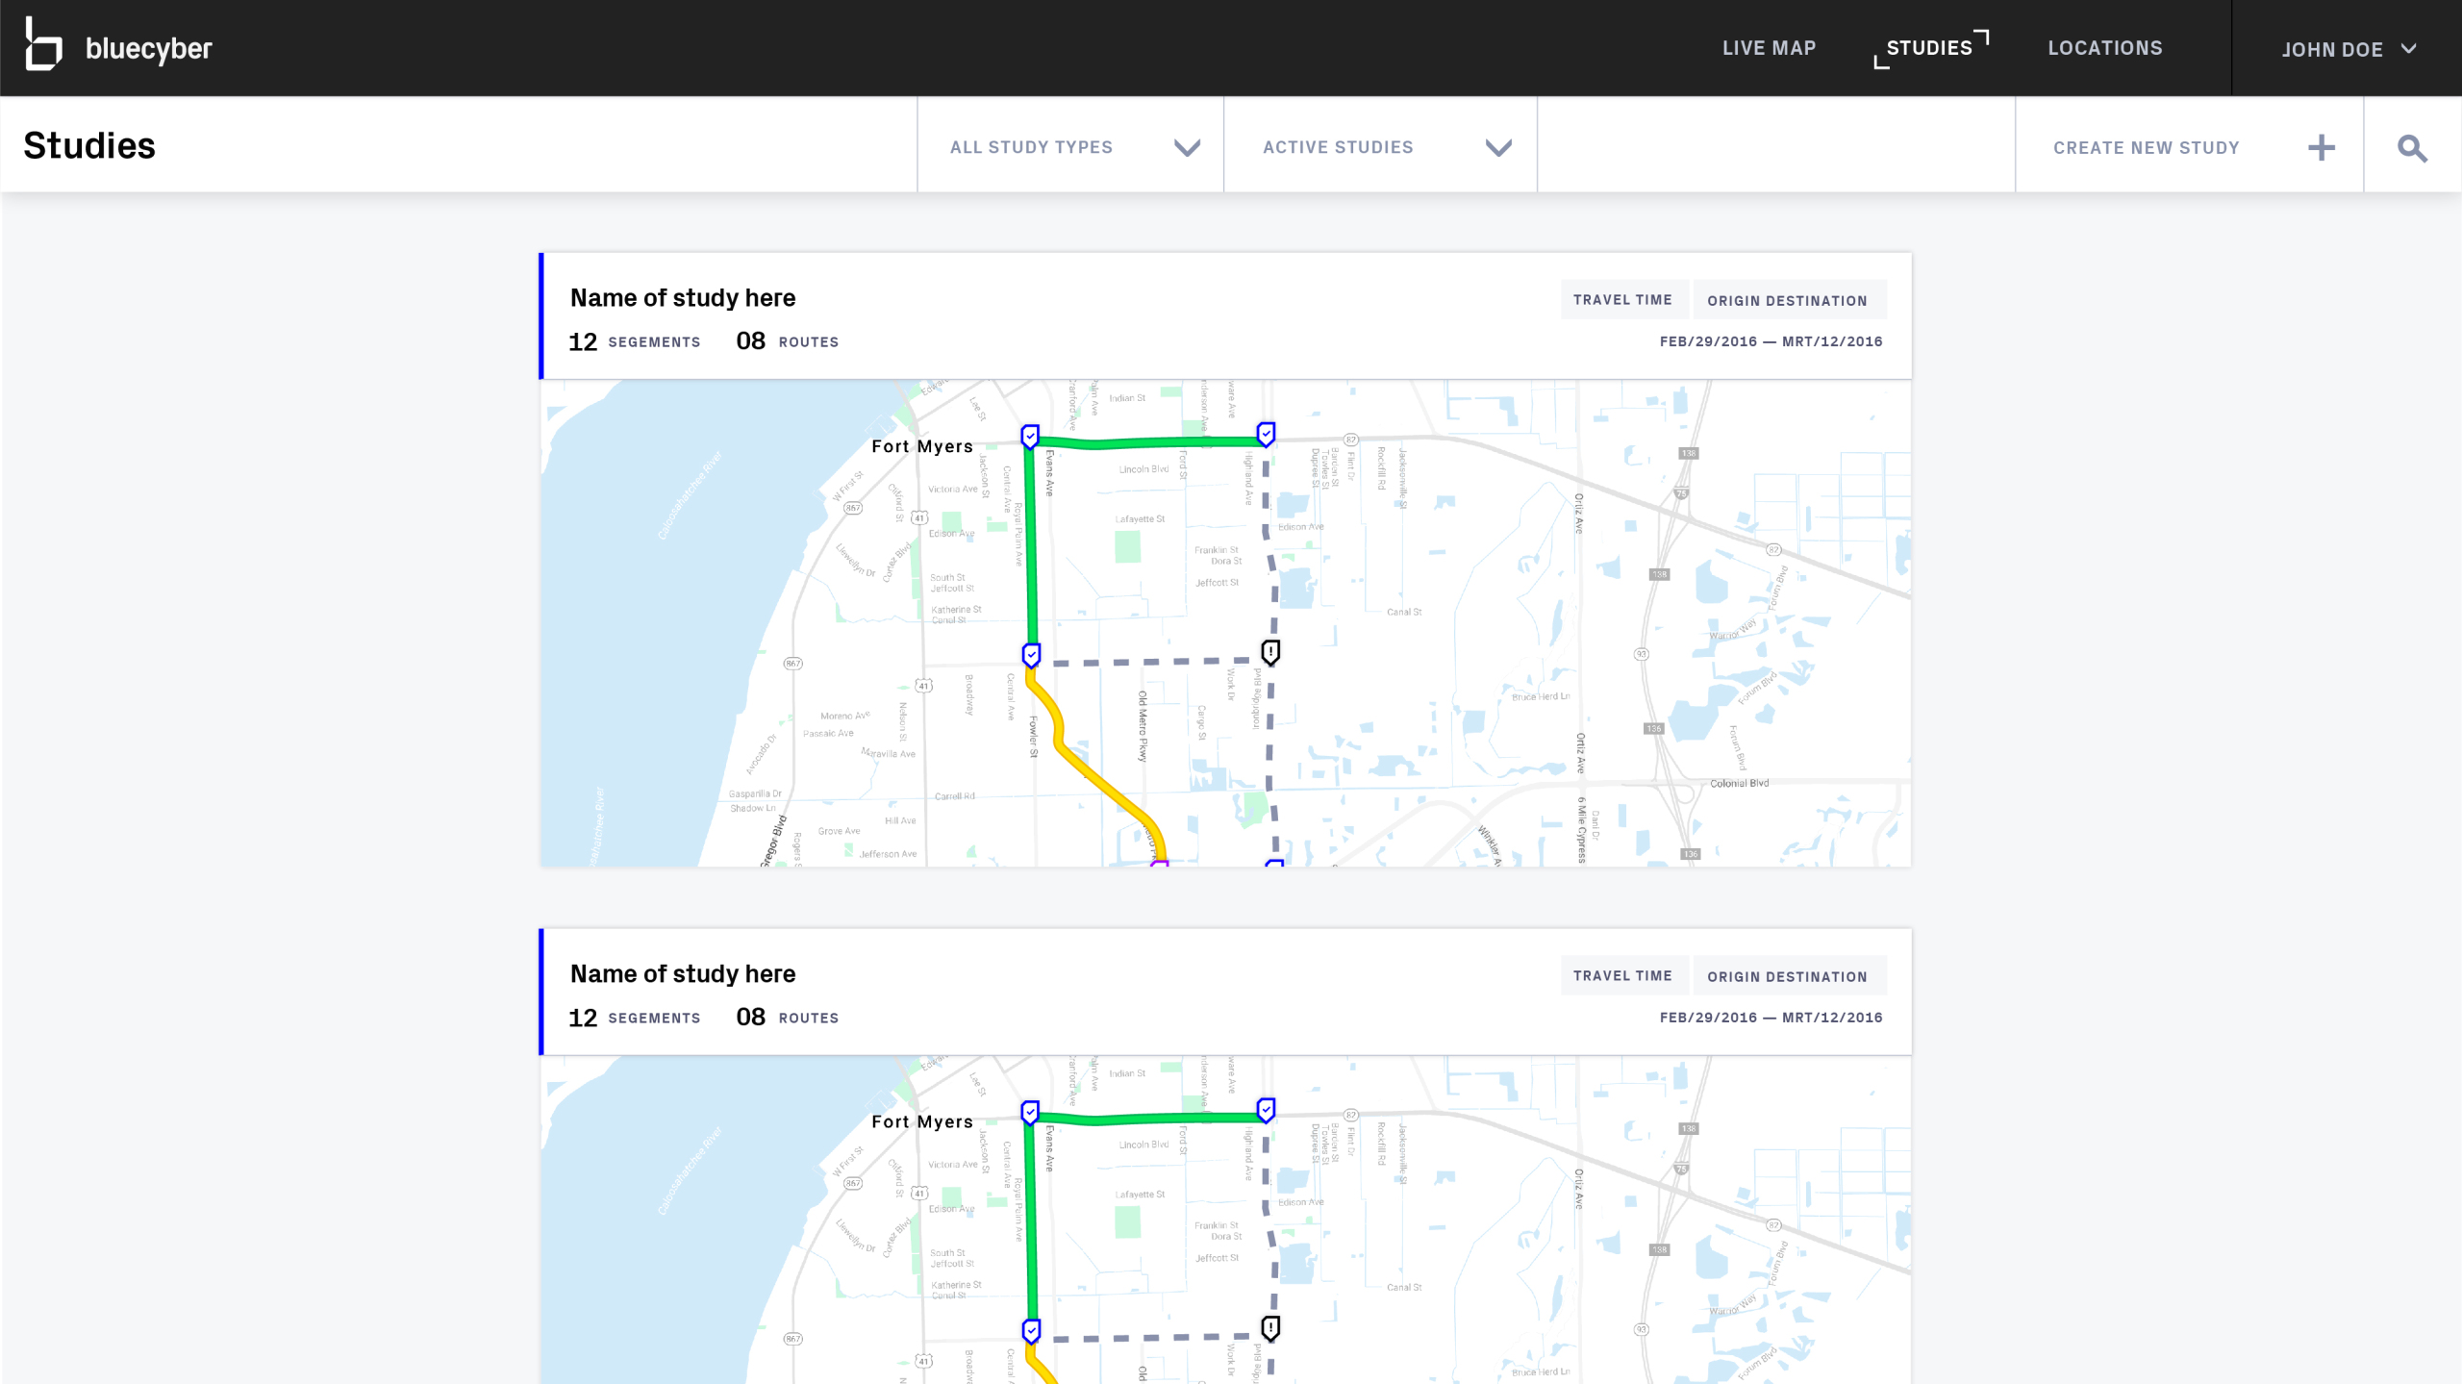Click Origin Destination tag on second study
This screenshot has height=1384, width=2462.
1787,976
